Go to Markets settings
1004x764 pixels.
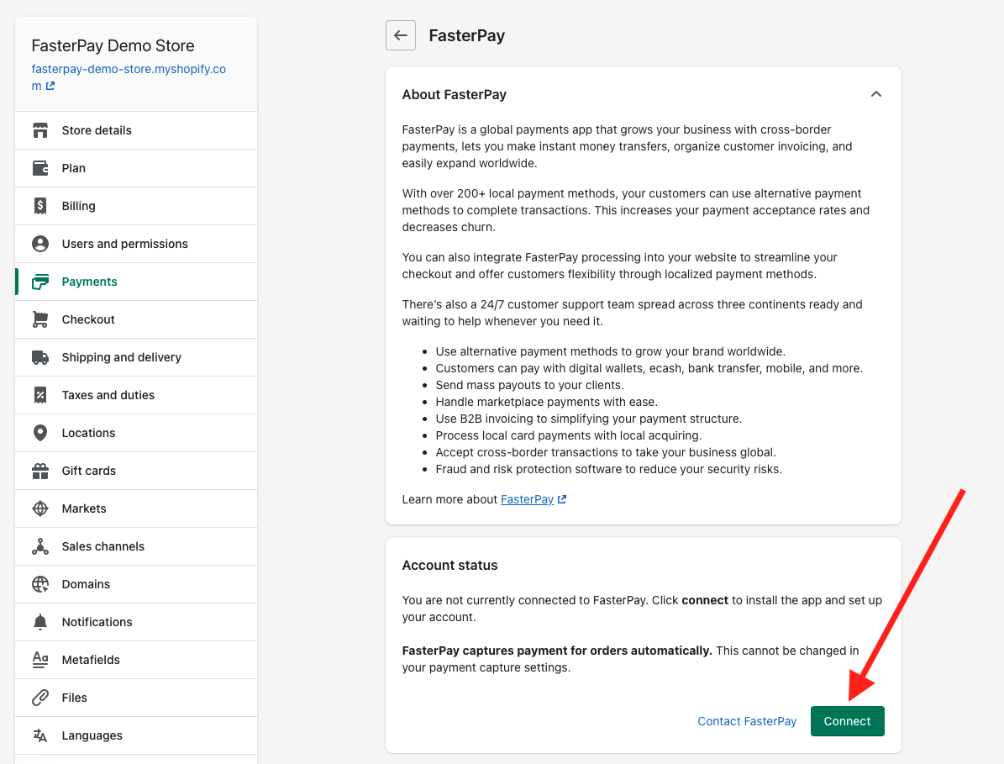coord(136,508)
